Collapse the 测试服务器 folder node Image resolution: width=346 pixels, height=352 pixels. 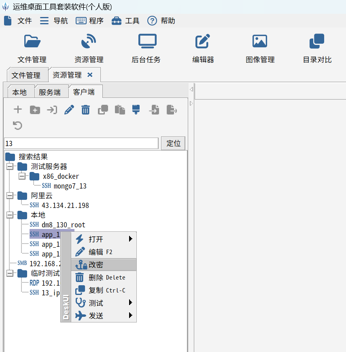[10, 167]
